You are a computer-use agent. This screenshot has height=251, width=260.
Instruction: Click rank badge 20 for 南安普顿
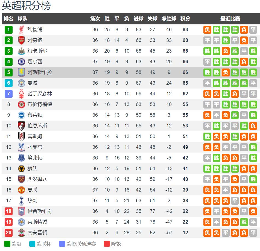pos(9,233)
